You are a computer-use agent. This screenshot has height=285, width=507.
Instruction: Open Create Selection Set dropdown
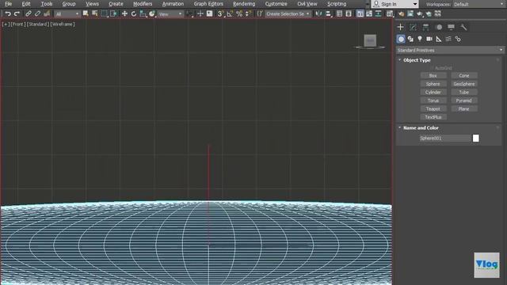pos(288,14)
